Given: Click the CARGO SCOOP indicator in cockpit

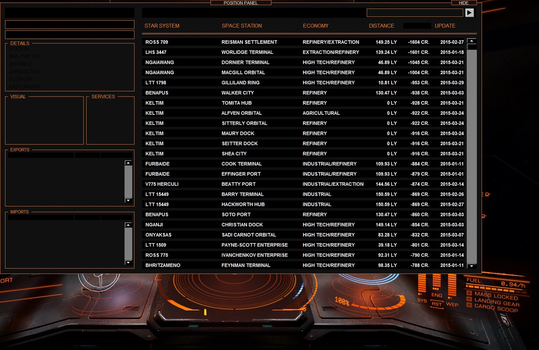Looking at the screenshot, I should pos(493,308).
